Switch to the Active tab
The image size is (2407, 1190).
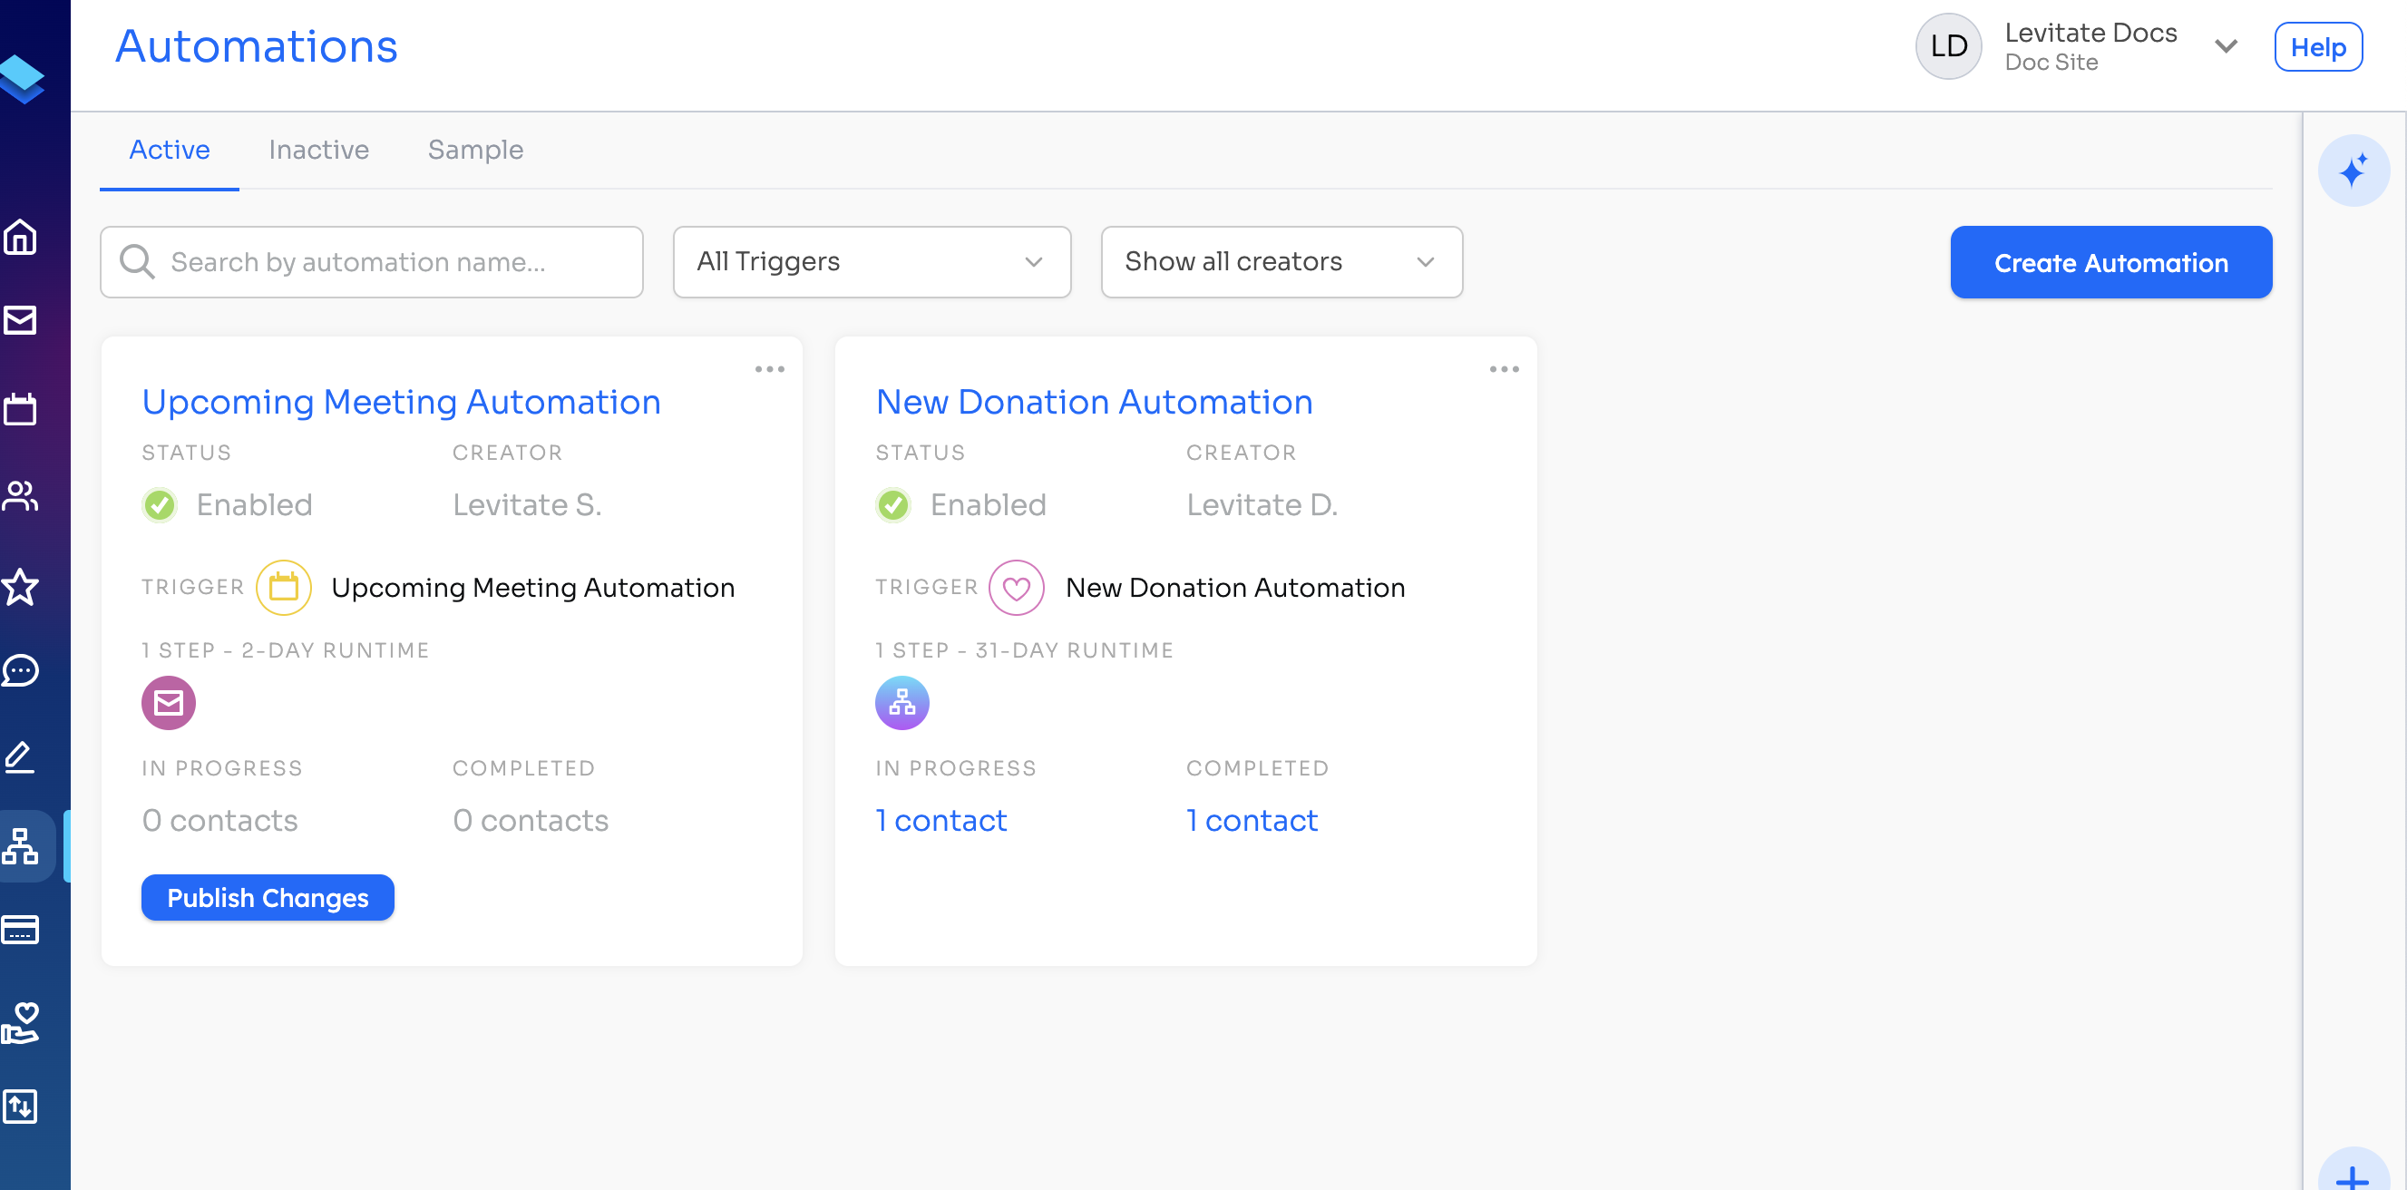tap(169, 150)
